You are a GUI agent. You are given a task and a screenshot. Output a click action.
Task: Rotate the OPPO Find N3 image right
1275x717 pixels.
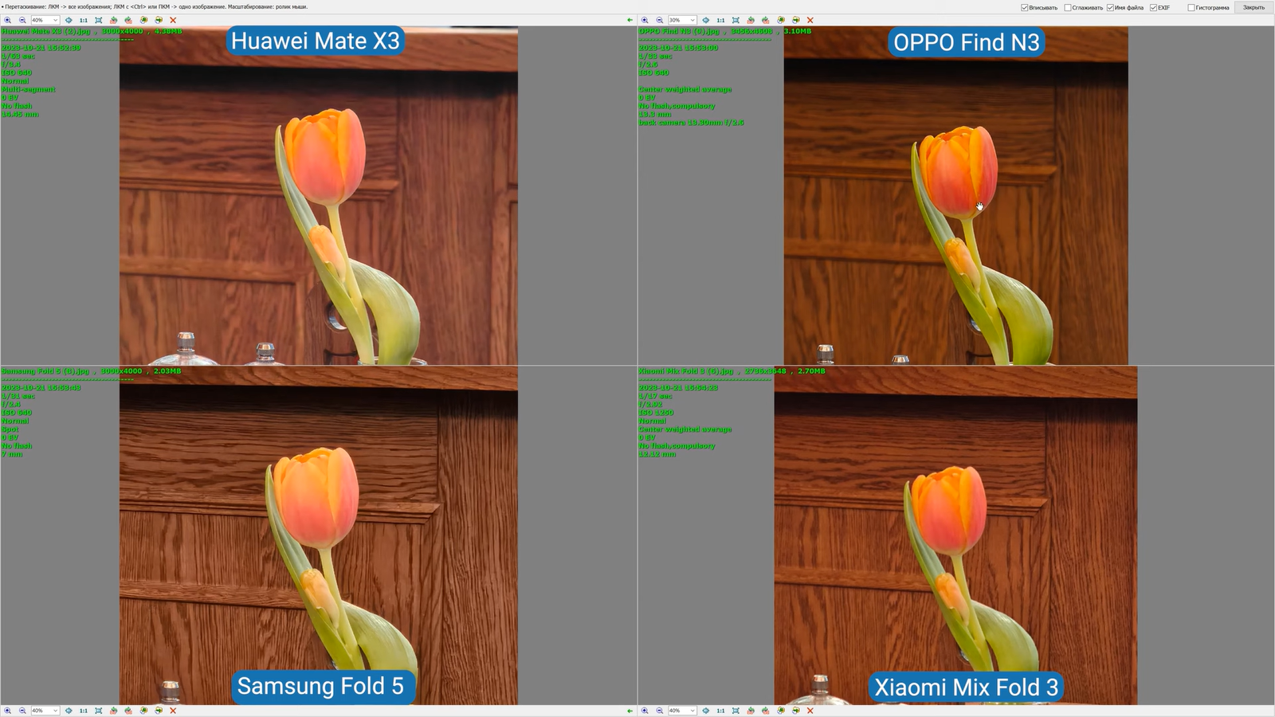coord(766,20)
